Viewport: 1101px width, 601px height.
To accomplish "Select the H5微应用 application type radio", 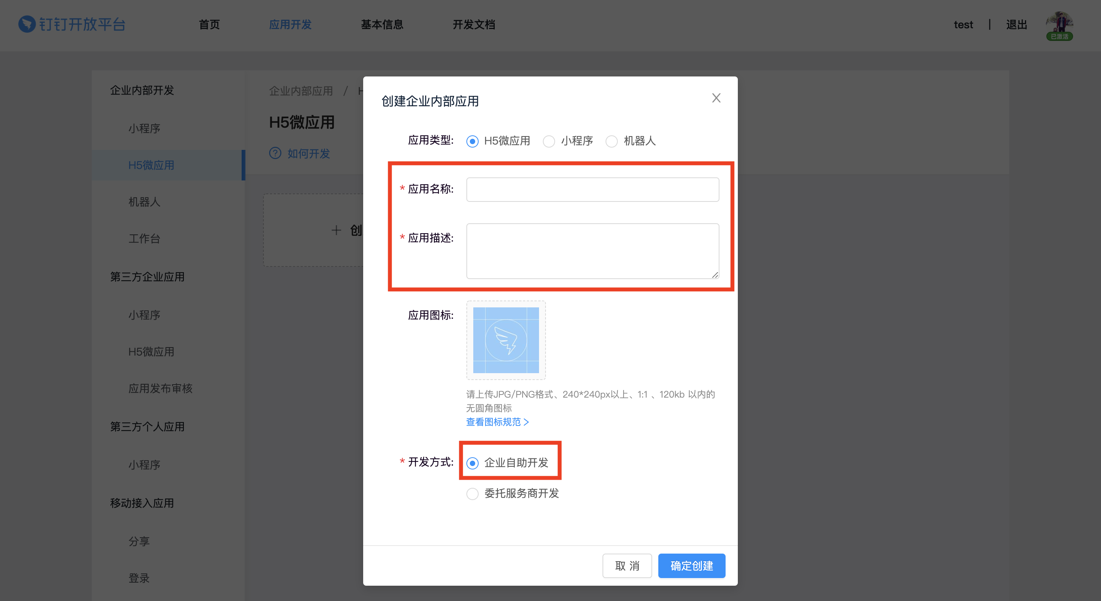I will click(x=472, y=141).
